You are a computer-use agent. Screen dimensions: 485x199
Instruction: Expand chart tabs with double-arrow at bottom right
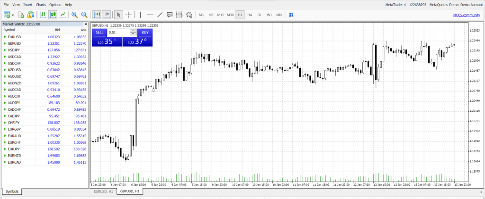tap(481, 192)
